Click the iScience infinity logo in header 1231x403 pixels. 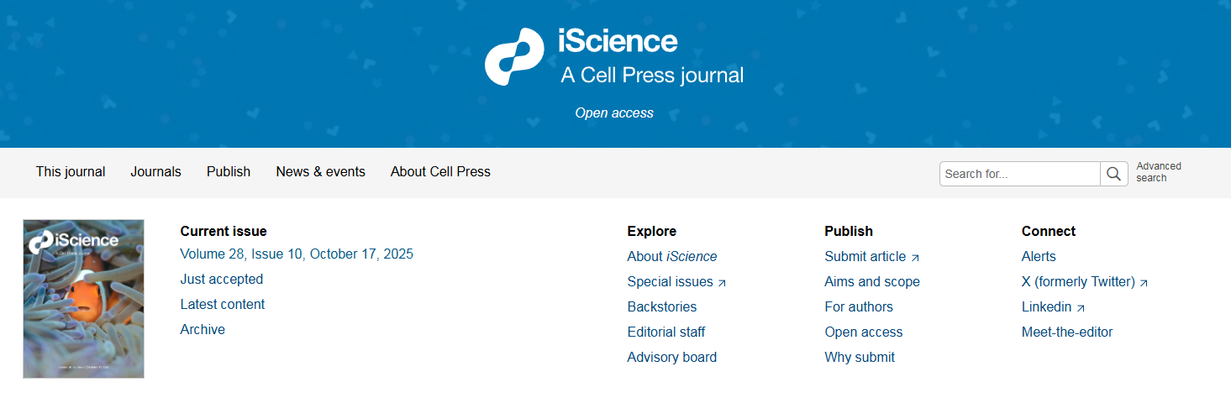[514, 57]
